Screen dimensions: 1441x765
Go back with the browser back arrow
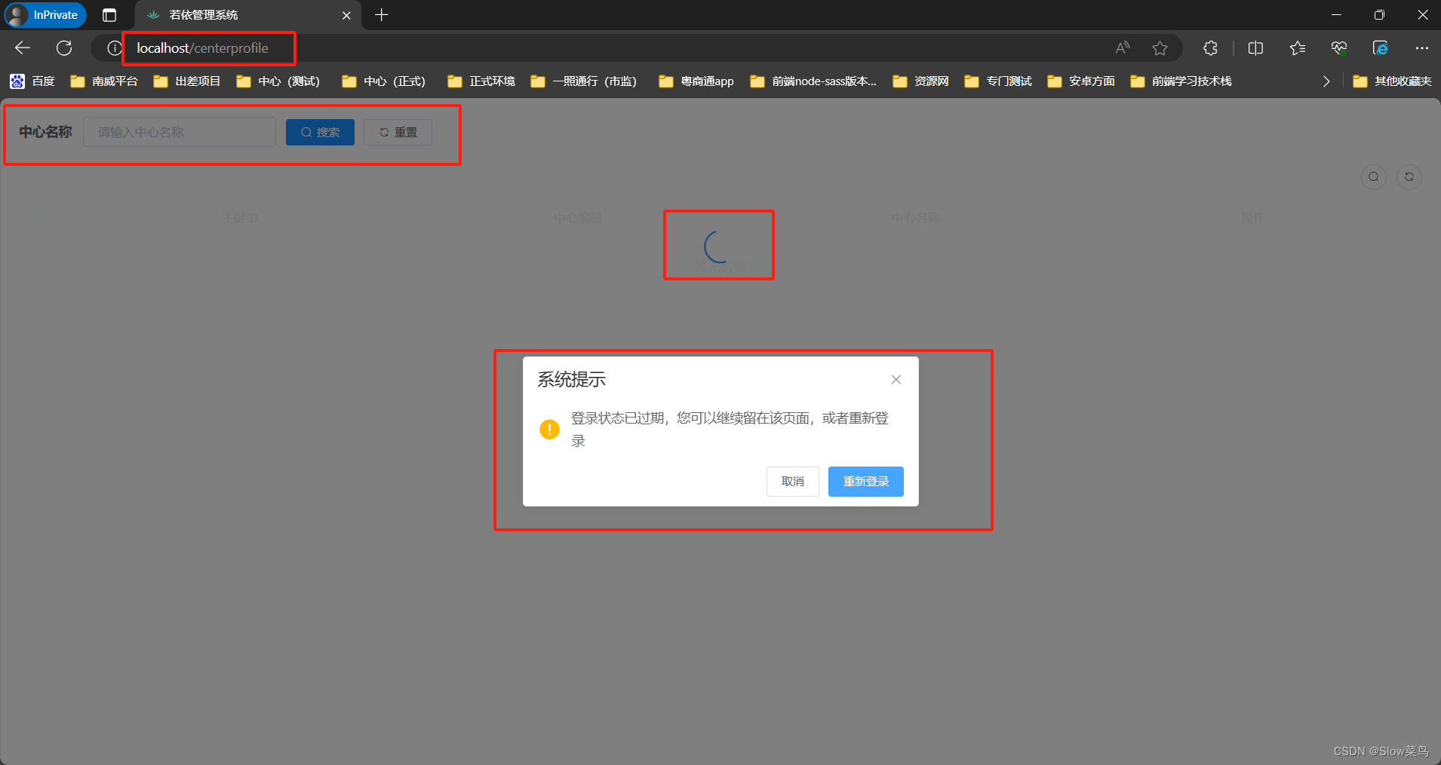click(x=23, y=48)
